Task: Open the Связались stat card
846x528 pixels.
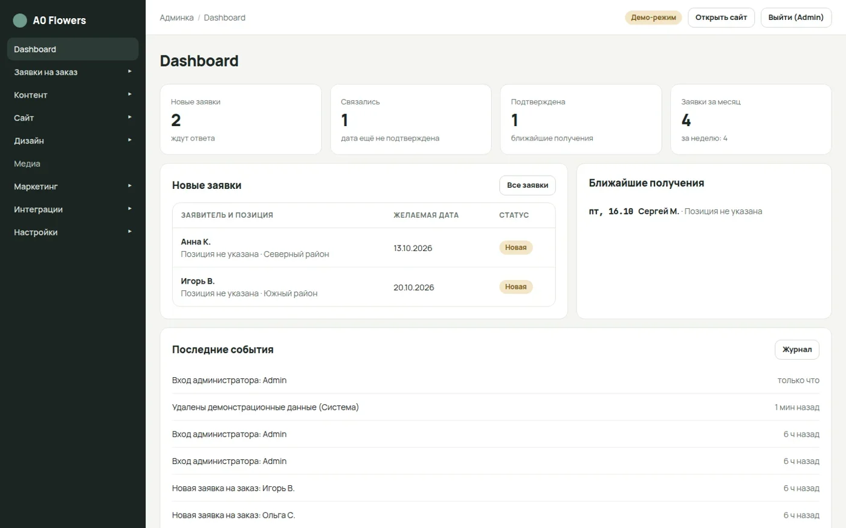Action: click(411, 119)
